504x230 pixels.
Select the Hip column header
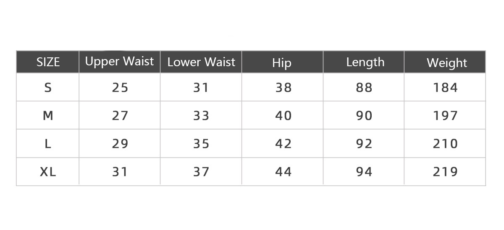pos(282,63)
